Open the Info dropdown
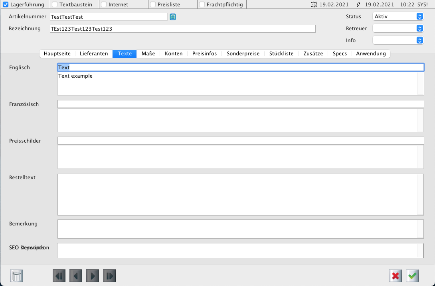This screenshot has height=286, width=435. pos(398,40)
